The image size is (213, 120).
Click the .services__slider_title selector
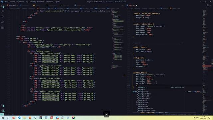tap(143, 24)
